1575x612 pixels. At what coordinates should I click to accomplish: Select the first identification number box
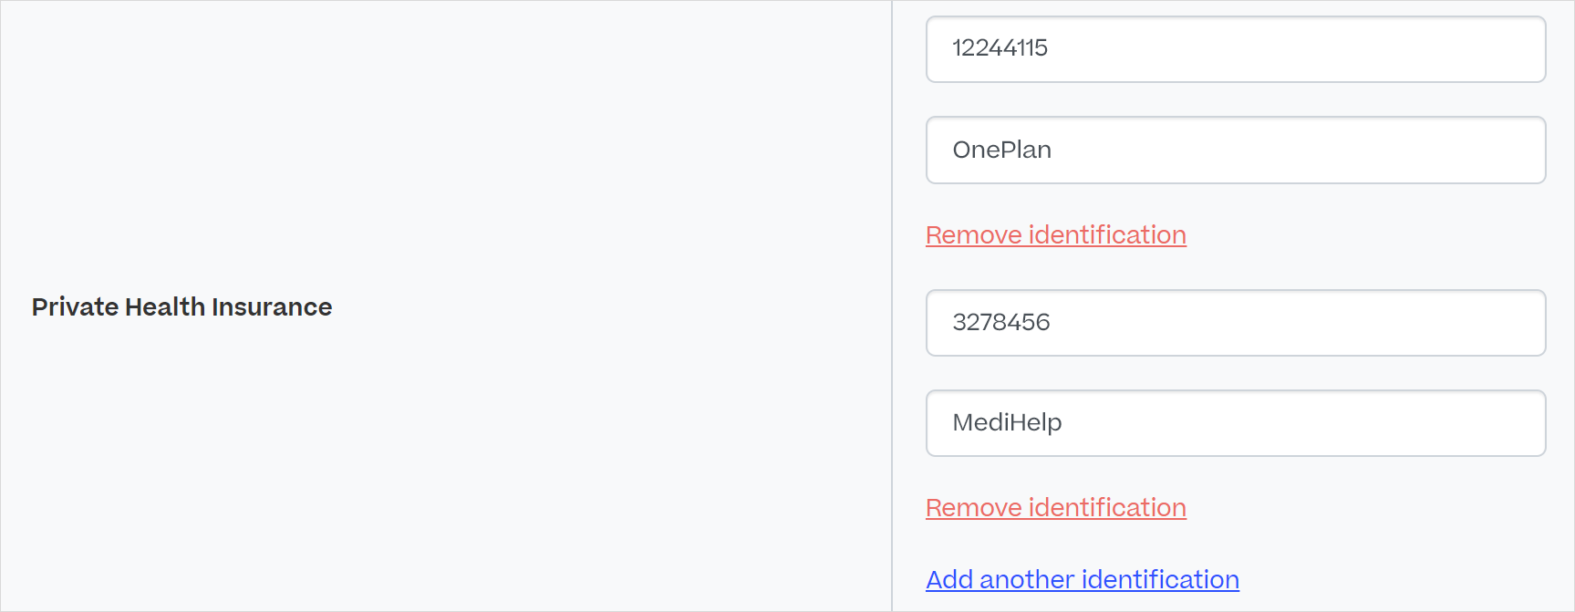[x=1236, y=49]
